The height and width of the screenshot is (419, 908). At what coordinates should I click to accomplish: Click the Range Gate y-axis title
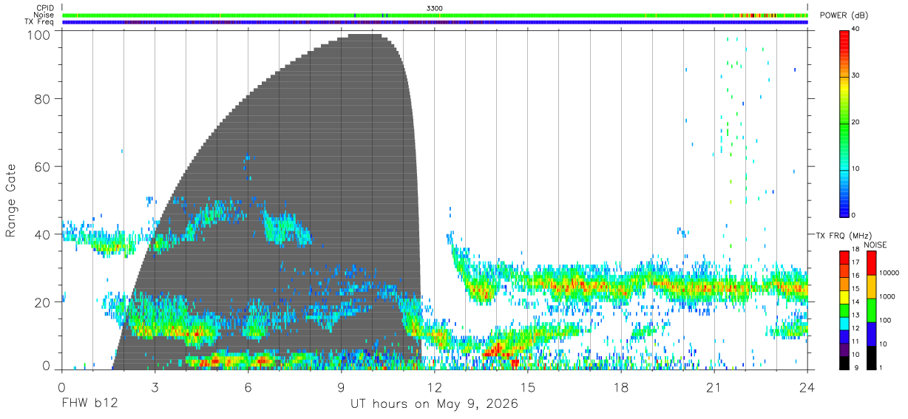pyautogui.click(x=11, y=201)
